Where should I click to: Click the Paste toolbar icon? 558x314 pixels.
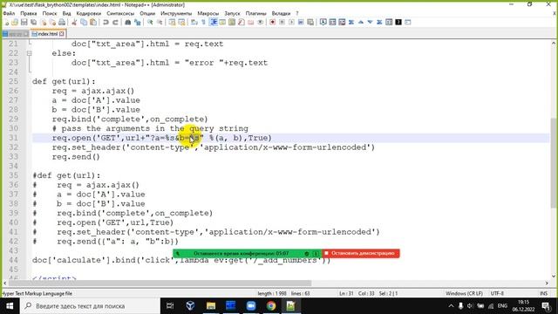click(93, 22)
